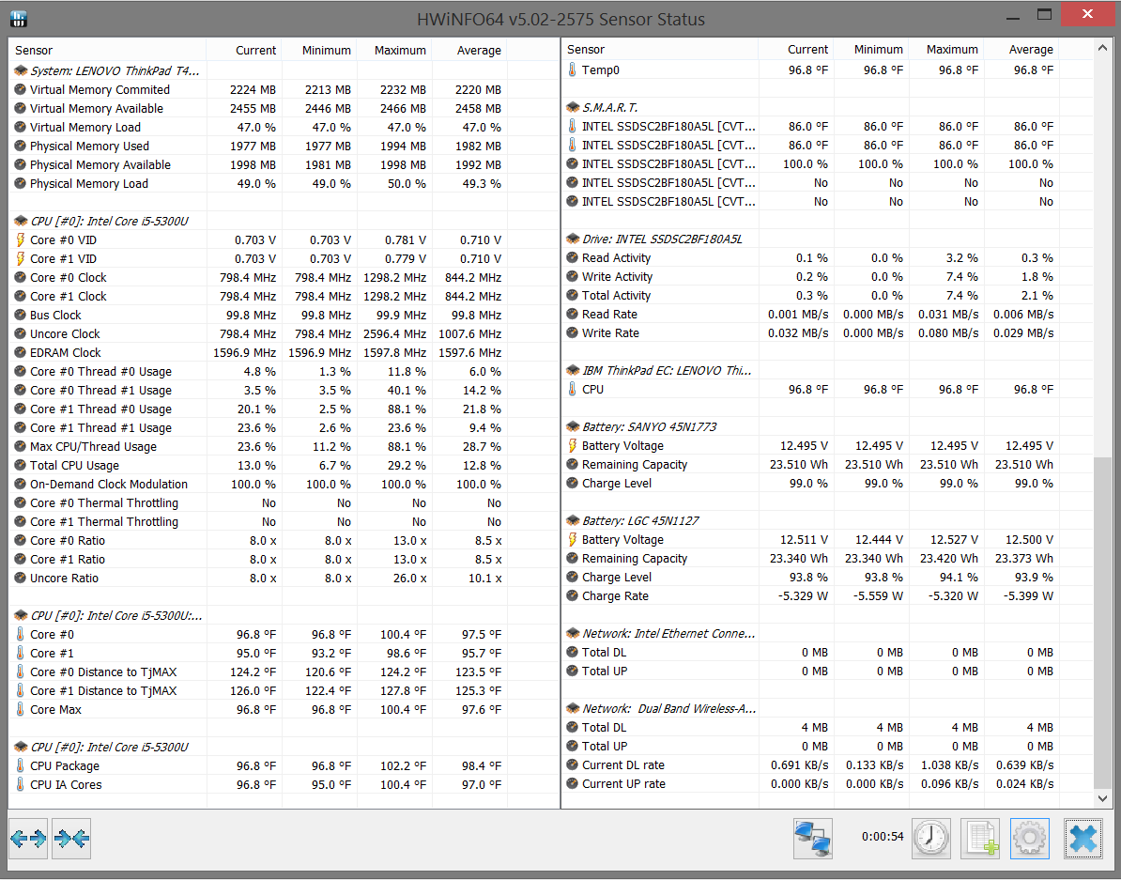1121x880 pixels.
Task: Select the left pane Current column header
Action: pyautogui.click(x=244, y=50)
